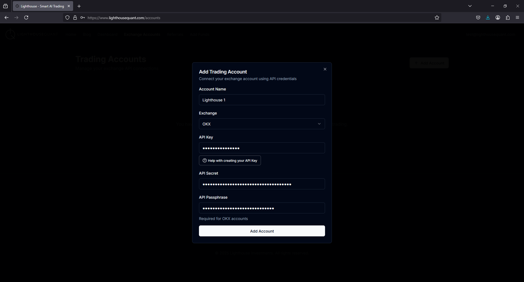Click the Lighthouse Quant logo
Viewport: 524px width, 282px height.
coord(32,34)
